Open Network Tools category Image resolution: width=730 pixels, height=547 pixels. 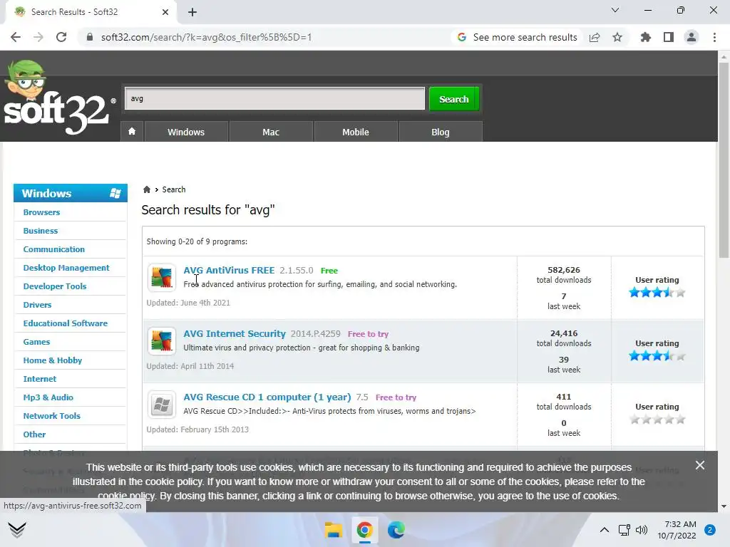[51, 416]
